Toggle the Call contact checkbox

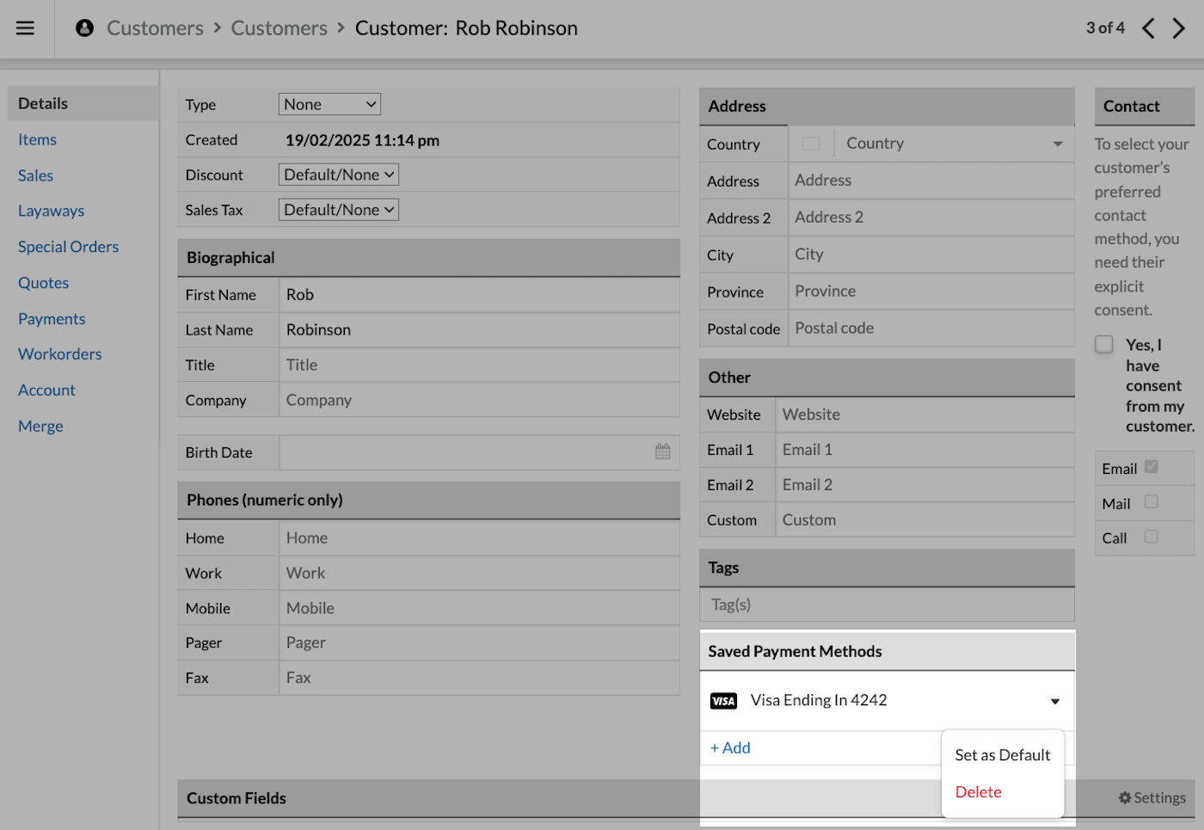coord(1151,537)
